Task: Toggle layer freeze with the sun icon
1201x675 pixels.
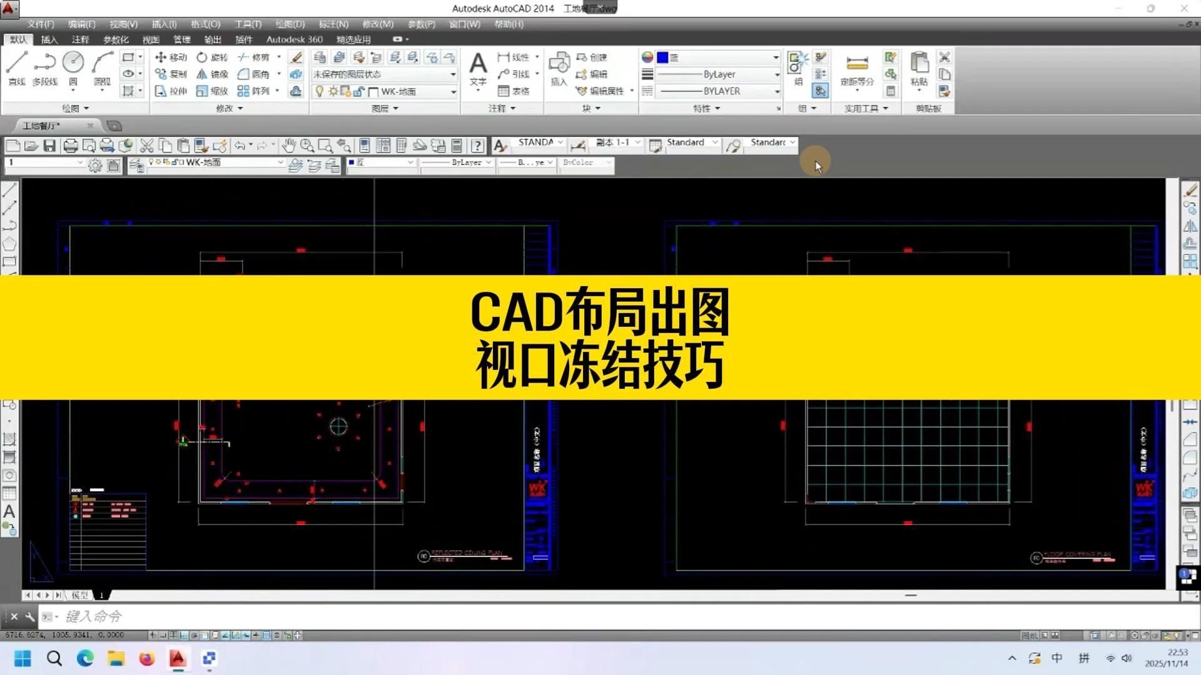Action: pos(334,91)
